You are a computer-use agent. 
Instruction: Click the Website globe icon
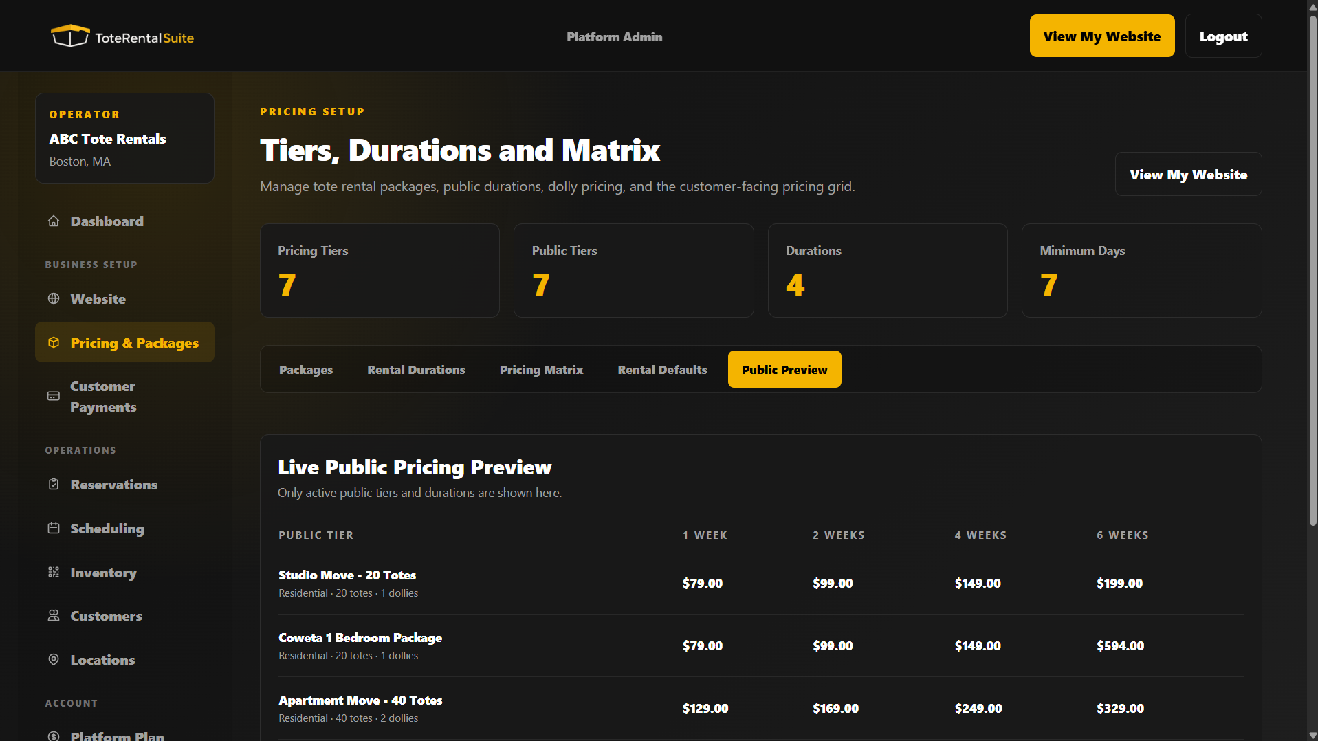(54, 298)
